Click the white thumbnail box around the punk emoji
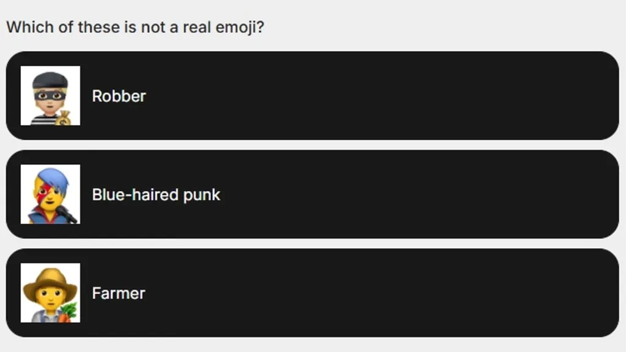The height and width of the screenshot is (352, 626). pyautogui.click(x=51, y=195)
